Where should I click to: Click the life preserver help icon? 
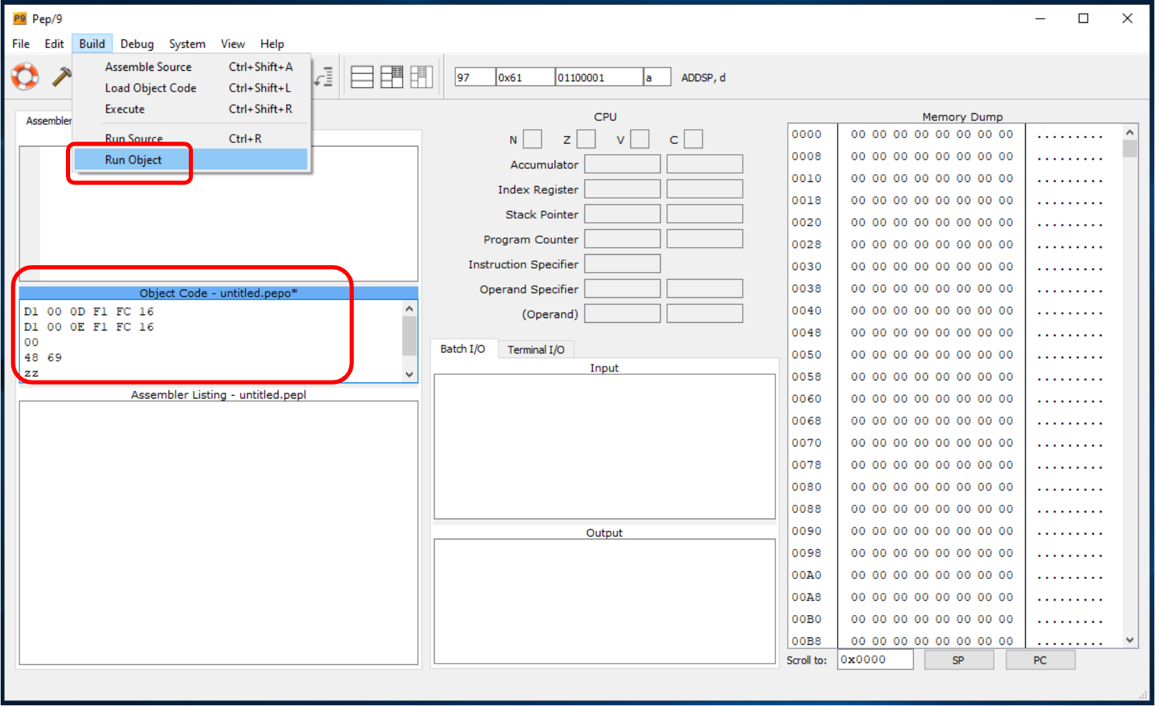pos(25,76)
